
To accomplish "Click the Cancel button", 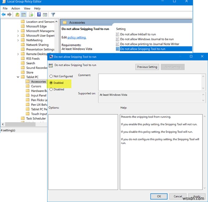I will [178, 196].
